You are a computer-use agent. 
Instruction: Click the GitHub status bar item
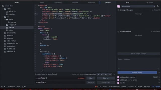pos(139,87)
